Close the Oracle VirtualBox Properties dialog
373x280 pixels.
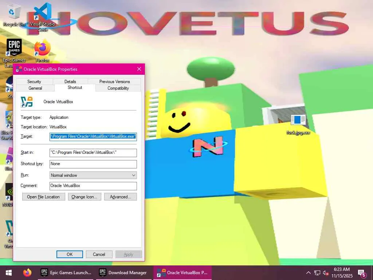coord(139,69)
